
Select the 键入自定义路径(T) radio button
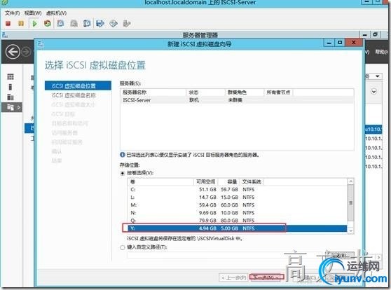123,247
